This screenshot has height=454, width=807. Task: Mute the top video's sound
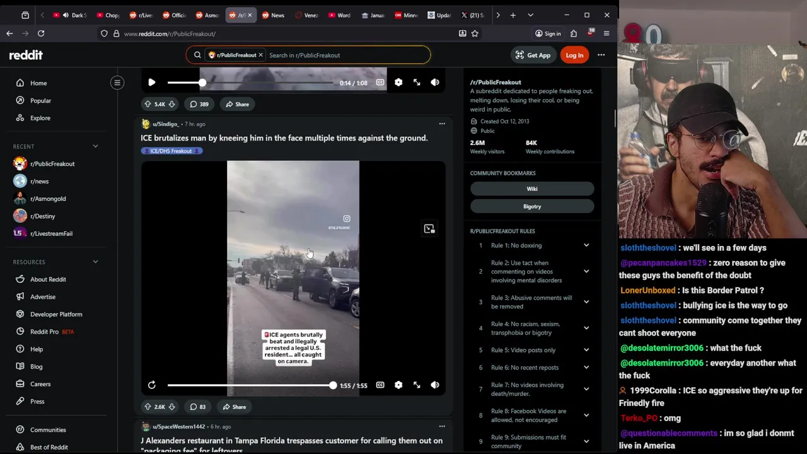[x=435, y=83]
